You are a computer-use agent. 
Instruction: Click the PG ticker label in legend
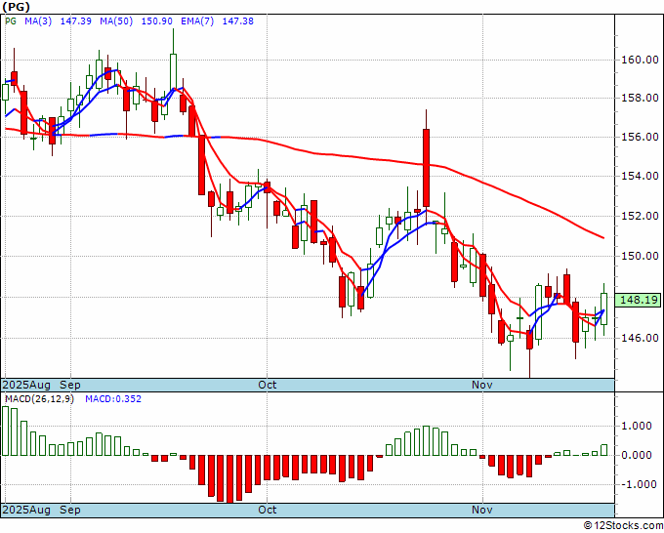click(x=11, y=21)
